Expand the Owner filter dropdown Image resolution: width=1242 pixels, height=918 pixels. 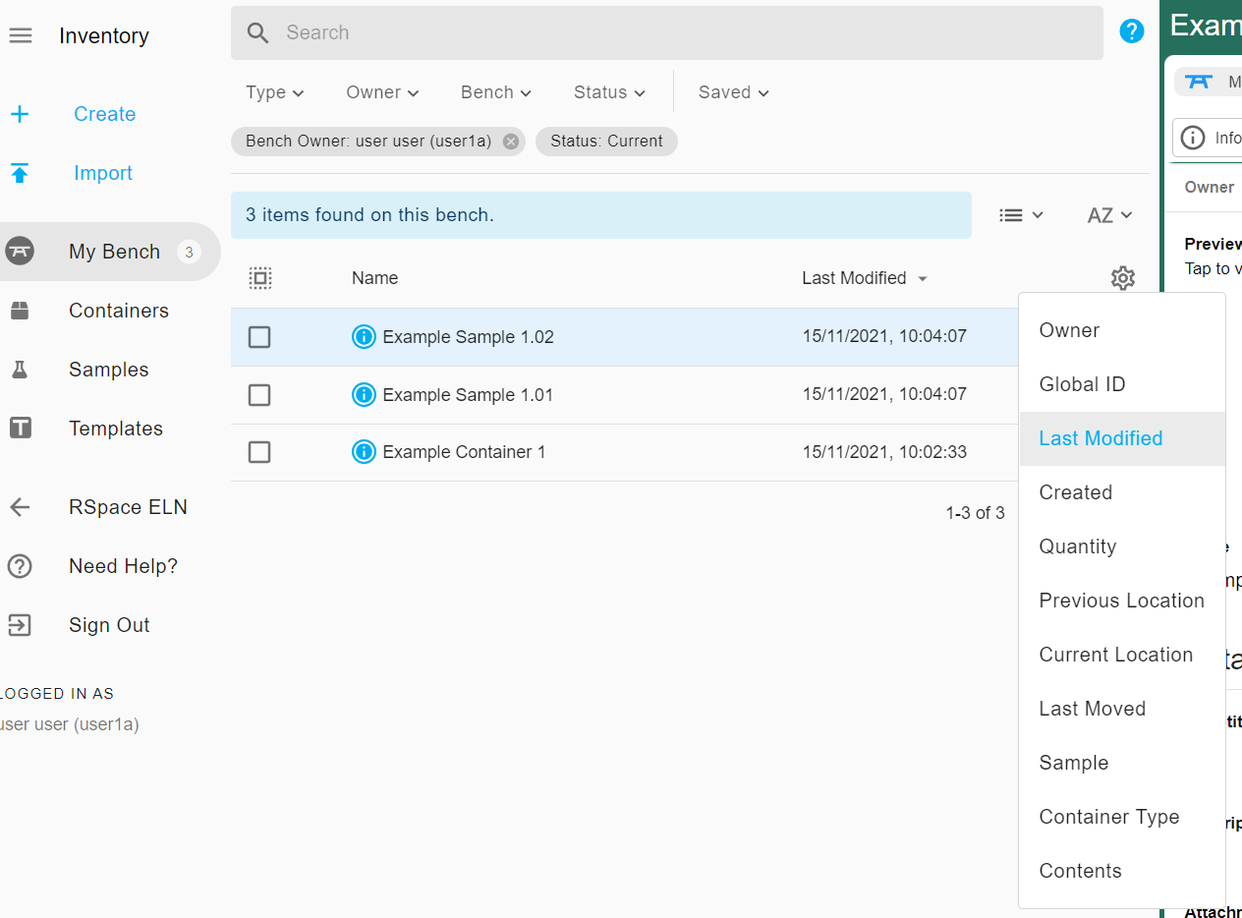(382, 92)
